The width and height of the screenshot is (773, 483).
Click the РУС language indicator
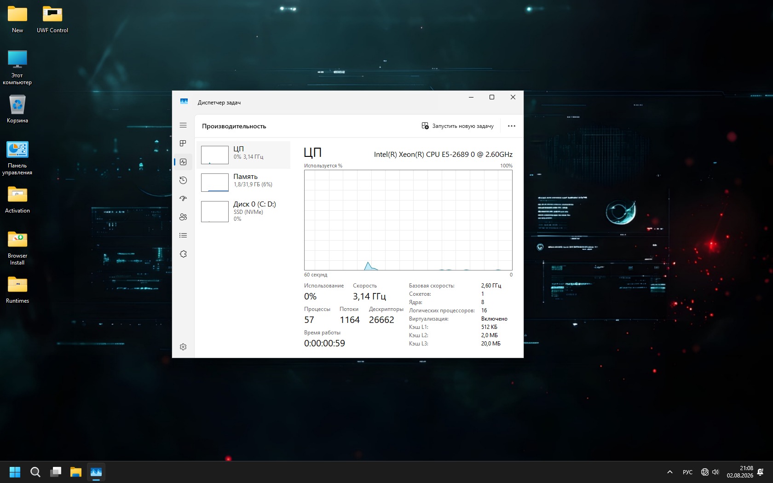[x=687, y=472]
